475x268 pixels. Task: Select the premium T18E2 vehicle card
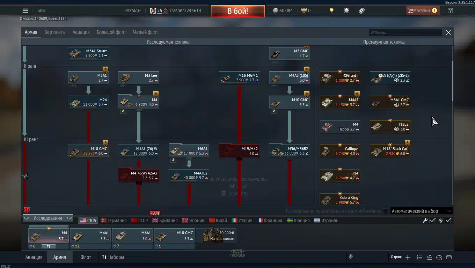(390, 127)
